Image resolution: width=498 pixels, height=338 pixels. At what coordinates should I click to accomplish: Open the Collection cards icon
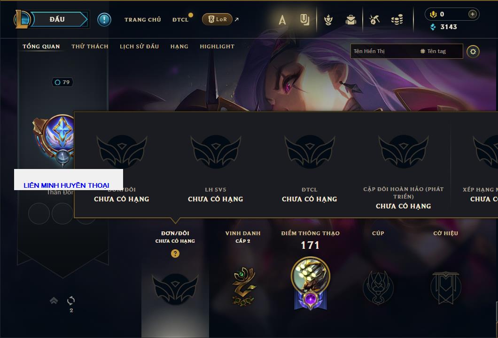point(304,20)
